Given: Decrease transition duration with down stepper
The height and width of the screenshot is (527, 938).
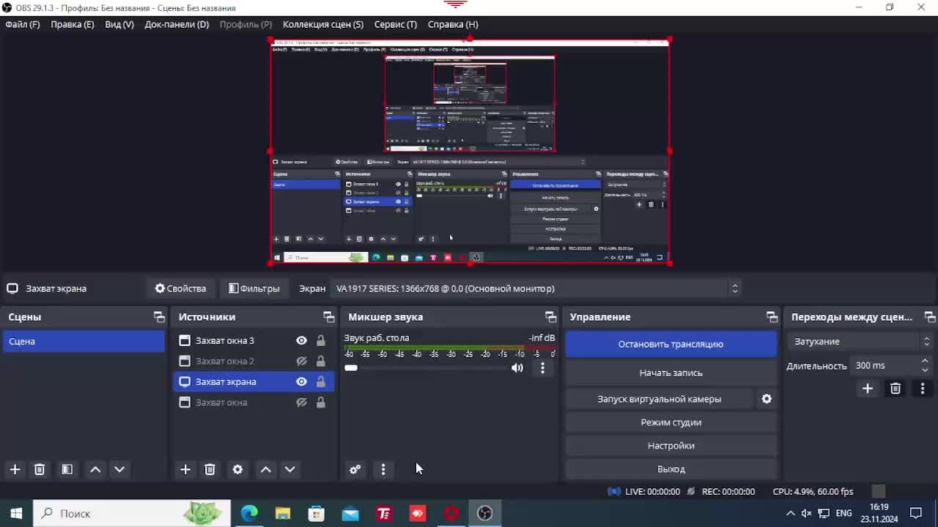Looking at the screenshot, I should pyautogui.click(x=925, y=370).
